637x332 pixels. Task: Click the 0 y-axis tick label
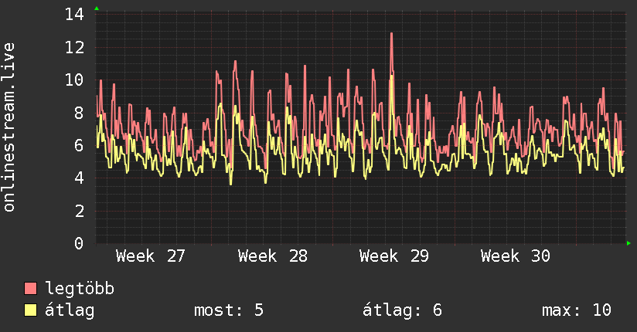79,243
